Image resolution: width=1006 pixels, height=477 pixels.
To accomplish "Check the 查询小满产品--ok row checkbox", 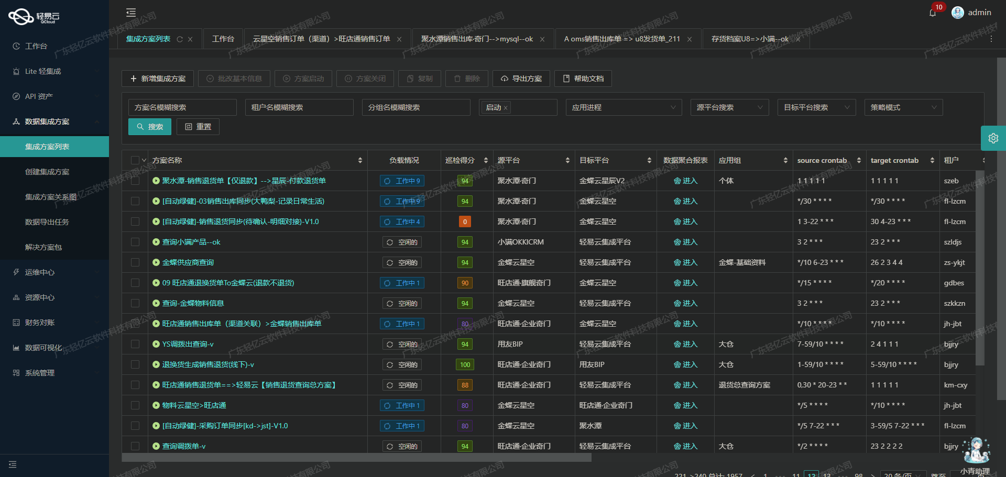I will click(x=135, y=242).
